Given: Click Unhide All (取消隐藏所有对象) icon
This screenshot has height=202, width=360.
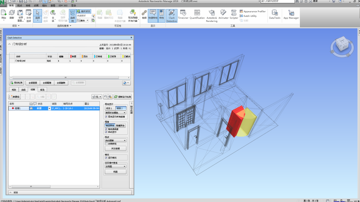Looking at the screenshot, I should (133, 15).
